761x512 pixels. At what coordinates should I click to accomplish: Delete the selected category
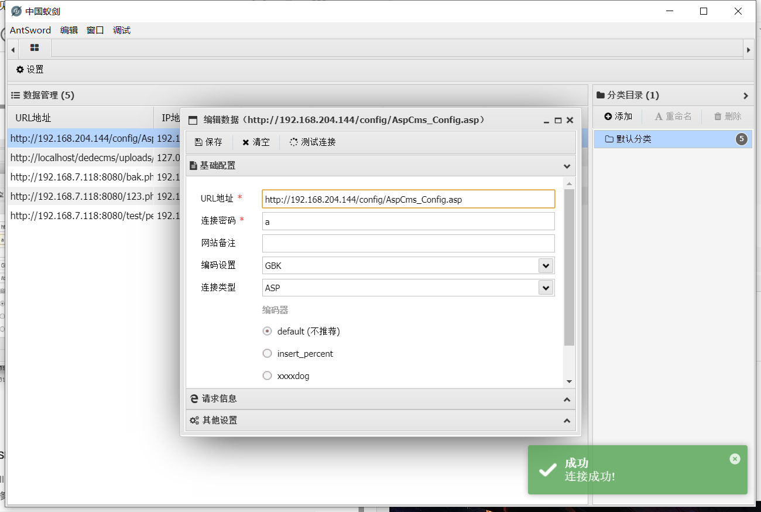coord(728,117)
